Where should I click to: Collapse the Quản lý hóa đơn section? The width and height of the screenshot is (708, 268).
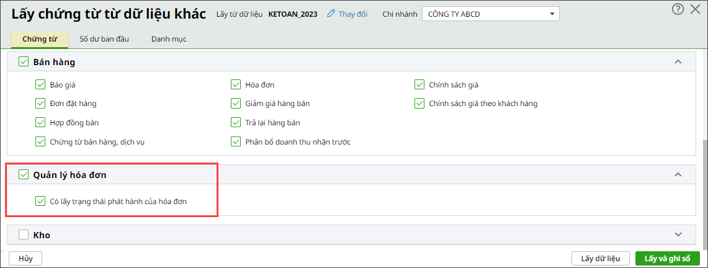(678, 174)
